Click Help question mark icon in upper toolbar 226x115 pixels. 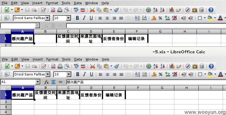211,10
